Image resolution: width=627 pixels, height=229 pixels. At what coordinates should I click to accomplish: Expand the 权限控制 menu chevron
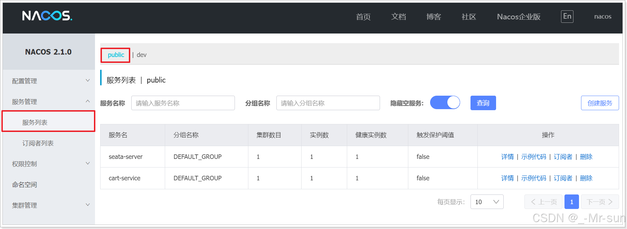(88, 163)
